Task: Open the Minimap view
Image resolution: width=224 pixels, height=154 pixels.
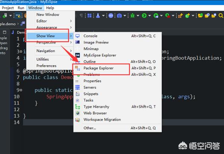Action: pos(91,49)
